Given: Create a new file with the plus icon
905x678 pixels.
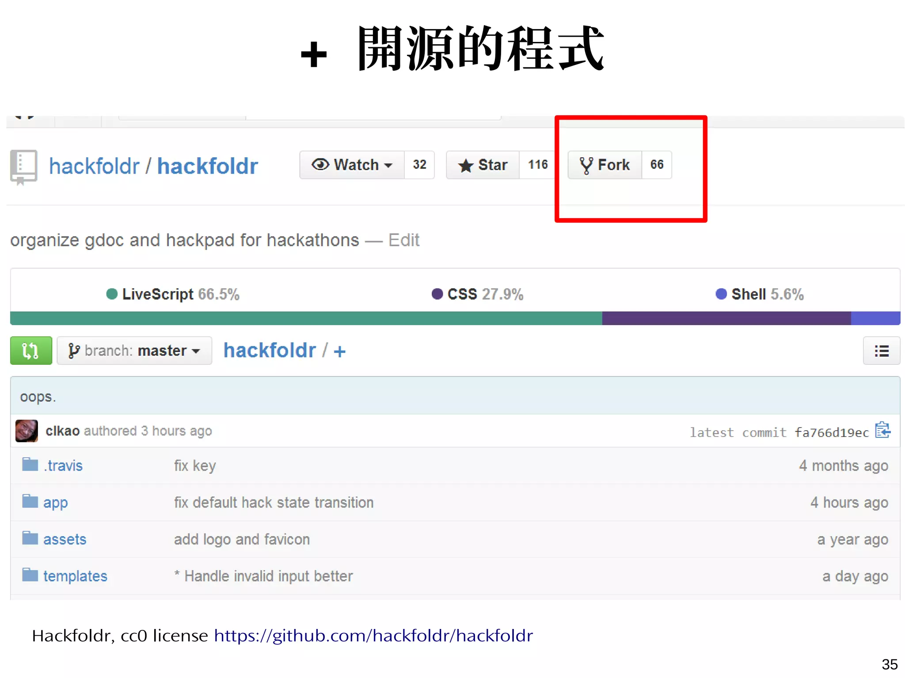Looking at the screenshot, I should coord(340,352).
